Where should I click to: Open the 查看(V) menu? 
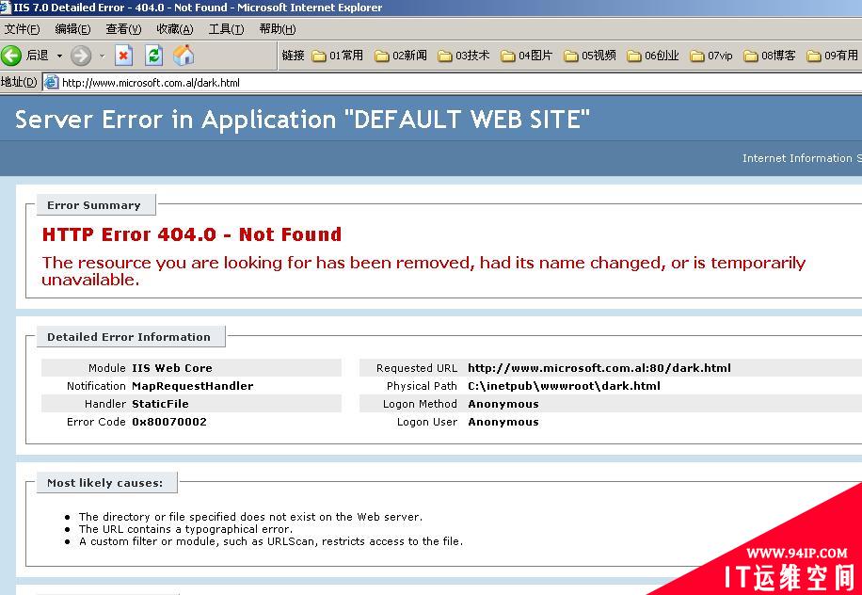123,29
